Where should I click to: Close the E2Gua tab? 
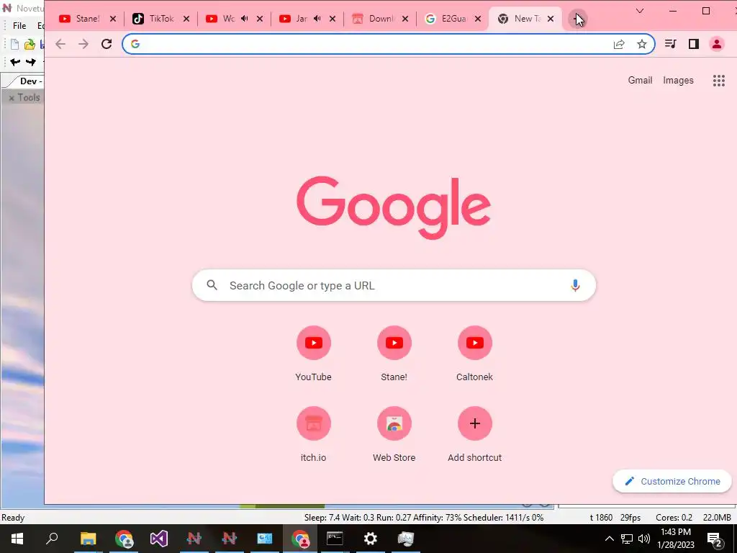[478, 19]
